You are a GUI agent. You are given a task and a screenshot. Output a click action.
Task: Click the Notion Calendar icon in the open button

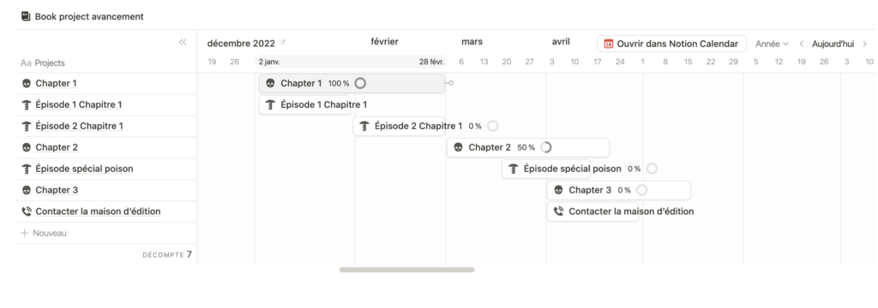609,44
